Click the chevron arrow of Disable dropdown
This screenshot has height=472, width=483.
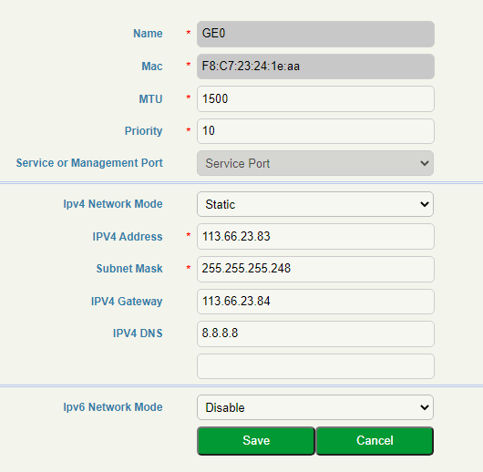coord(425,407)
